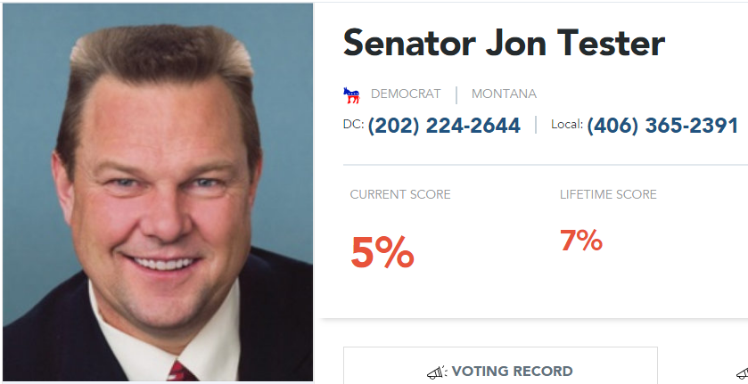Viewport: 748px width, 384px height.
Task: Click the 'DC:' phone label
Action: tap(353, 126)
